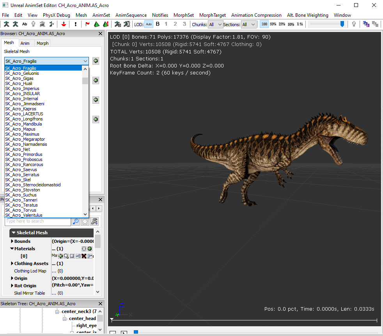Image resolution: width=383 pixels, height=336 pixels.
Task: Expand the Bounds property
Action: coord(12,241)
